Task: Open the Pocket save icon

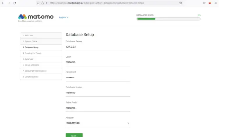Action: (204, 3)
